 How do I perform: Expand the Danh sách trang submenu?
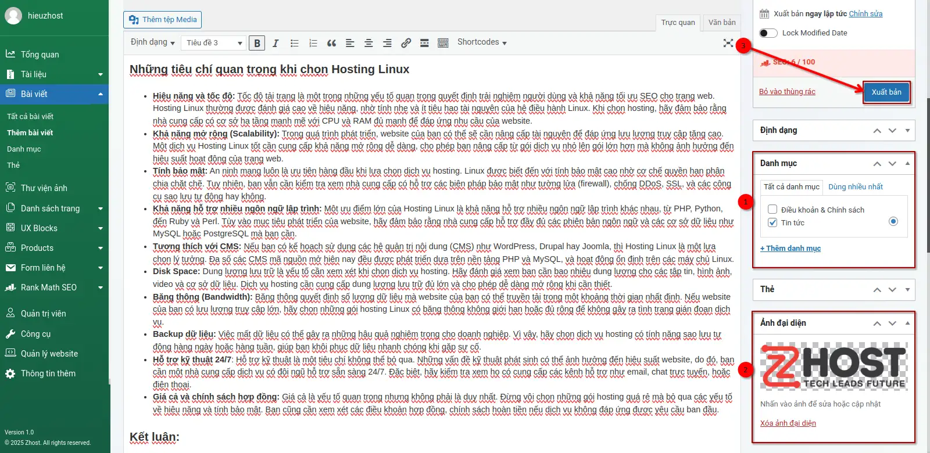point(101,208)
